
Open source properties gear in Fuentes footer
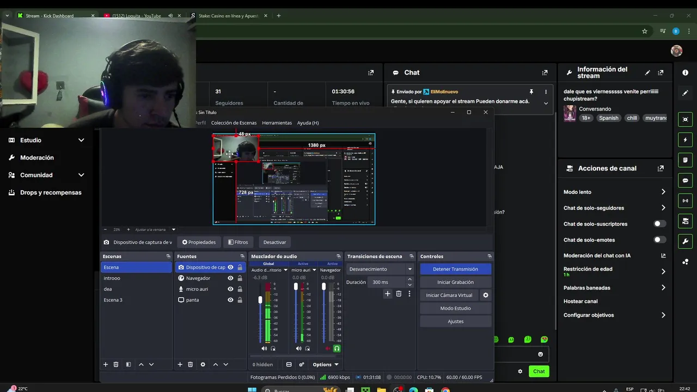[x=203, y=364]
